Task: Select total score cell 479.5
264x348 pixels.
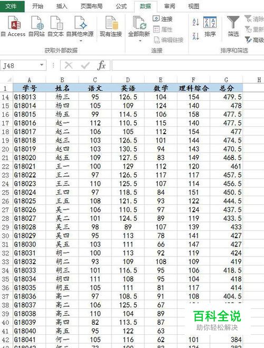Action: (x=227, y=97)
